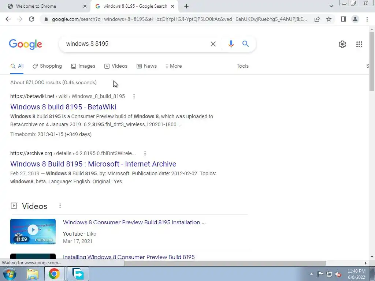
Task: Start voice search with microphone
Action: click(231, 44)
